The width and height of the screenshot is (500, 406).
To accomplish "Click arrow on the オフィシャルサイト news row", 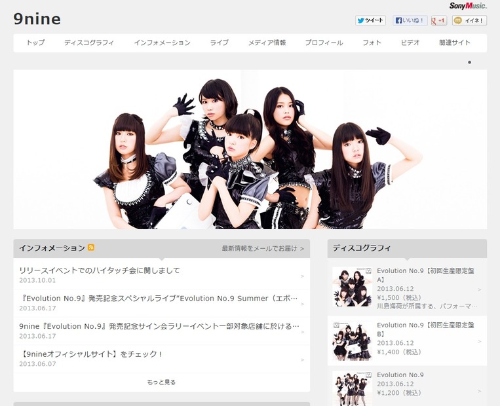I will click(x=302, y=360).
